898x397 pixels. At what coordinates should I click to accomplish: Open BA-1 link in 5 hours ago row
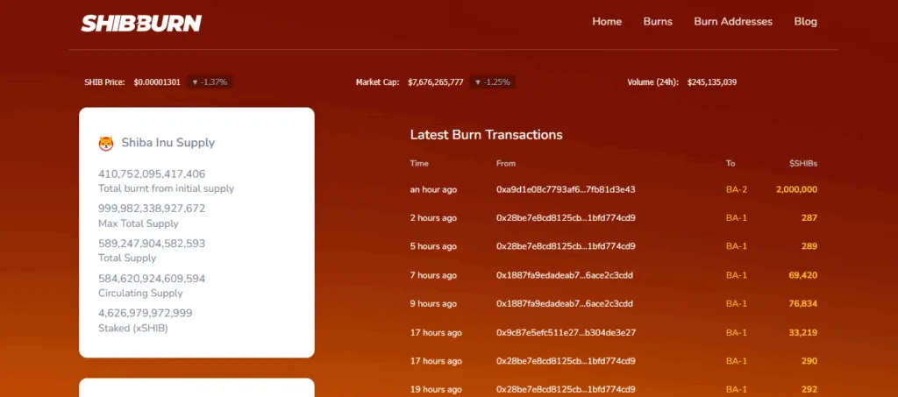(737, 246)
